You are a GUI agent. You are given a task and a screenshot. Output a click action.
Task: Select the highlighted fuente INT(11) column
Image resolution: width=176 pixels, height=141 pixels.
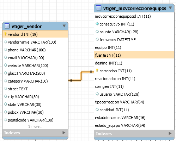pyautogui.click(x=134, y=55)
